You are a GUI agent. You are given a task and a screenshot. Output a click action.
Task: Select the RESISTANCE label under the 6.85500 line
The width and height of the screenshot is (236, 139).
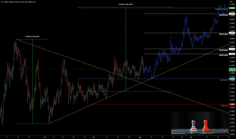coord(224,34)
